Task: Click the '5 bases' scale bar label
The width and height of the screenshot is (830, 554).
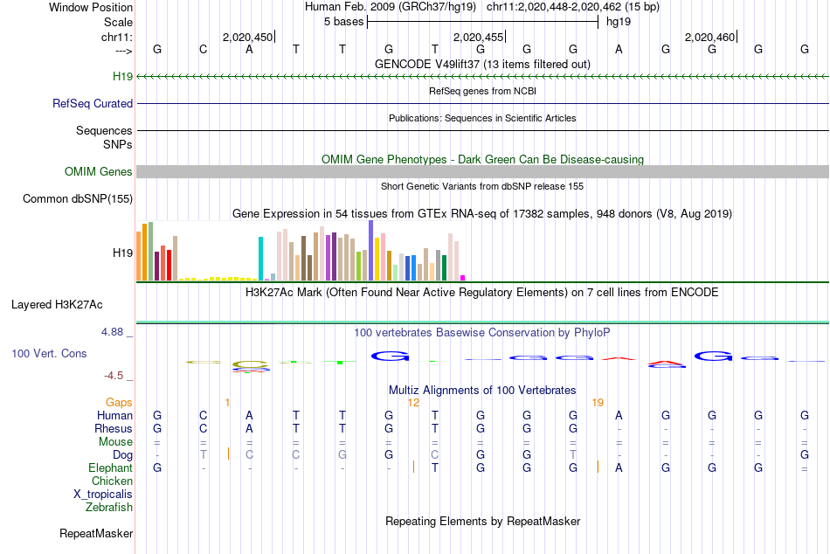Action: pos(344,22)
